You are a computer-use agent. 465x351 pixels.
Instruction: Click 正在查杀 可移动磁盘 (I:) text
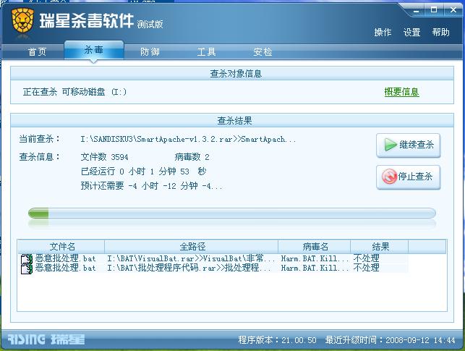click(x=74, y=92)
